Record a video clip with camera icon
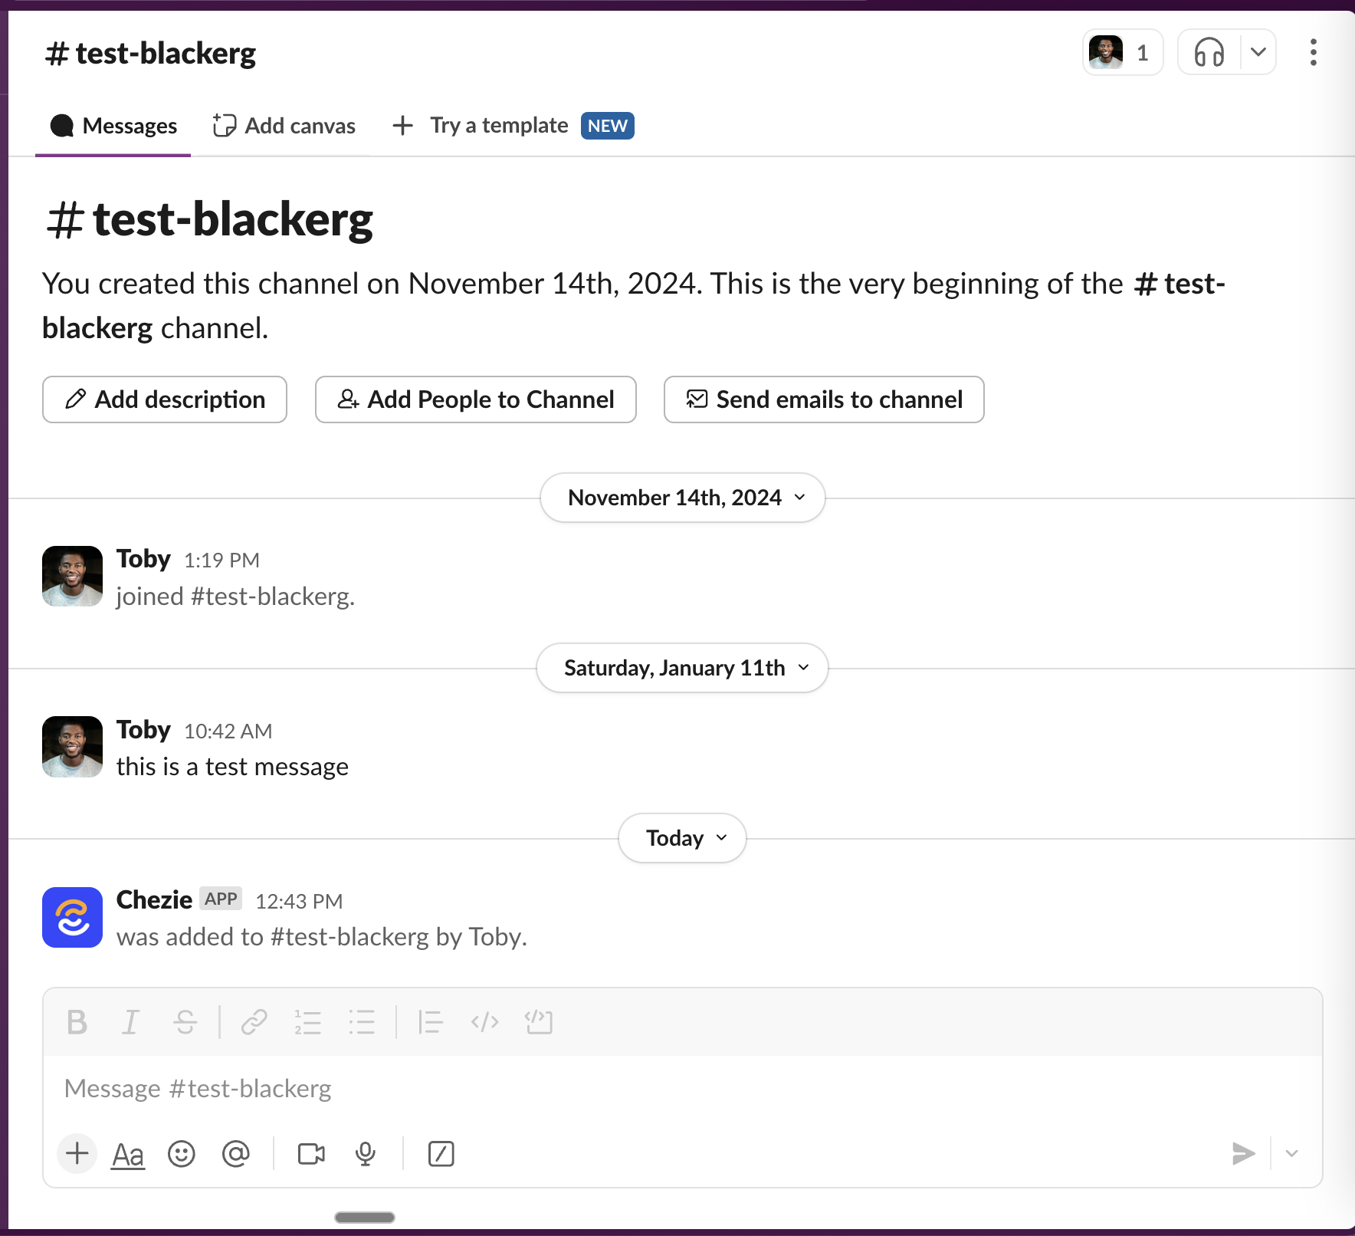 coord(311,1154)
